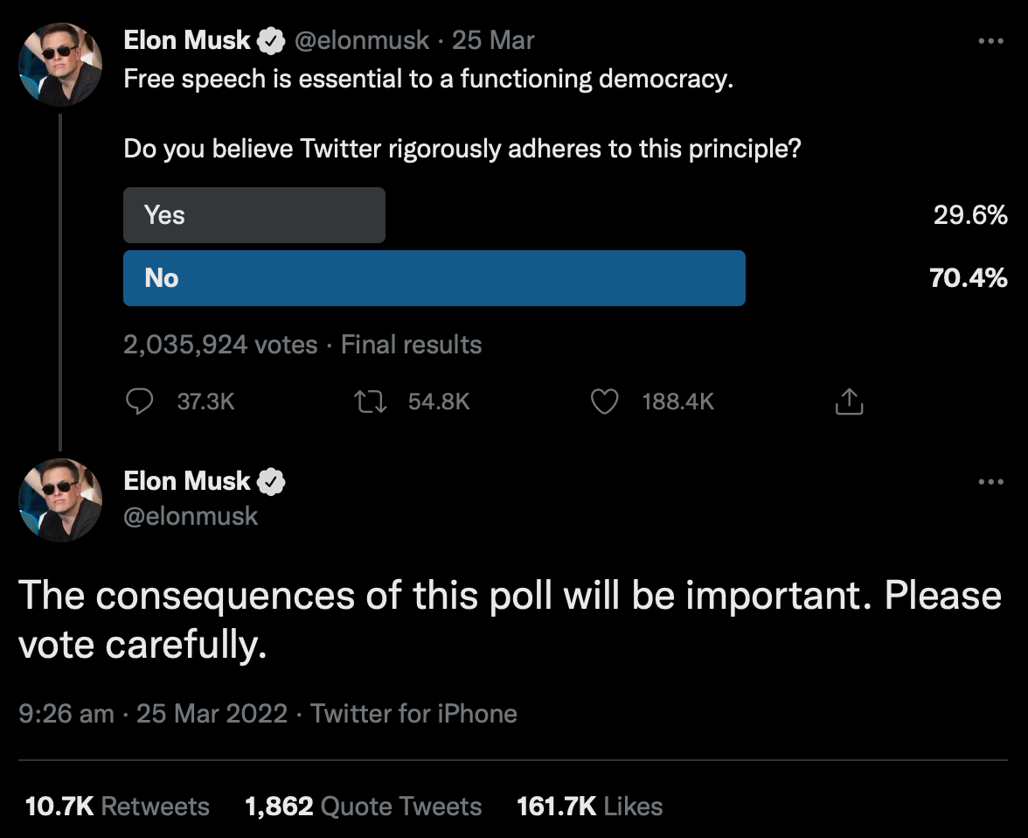Open the three-dot menu on main tweet
The width and height of the screenshot is (1028, 838).
tap(990, 482)
